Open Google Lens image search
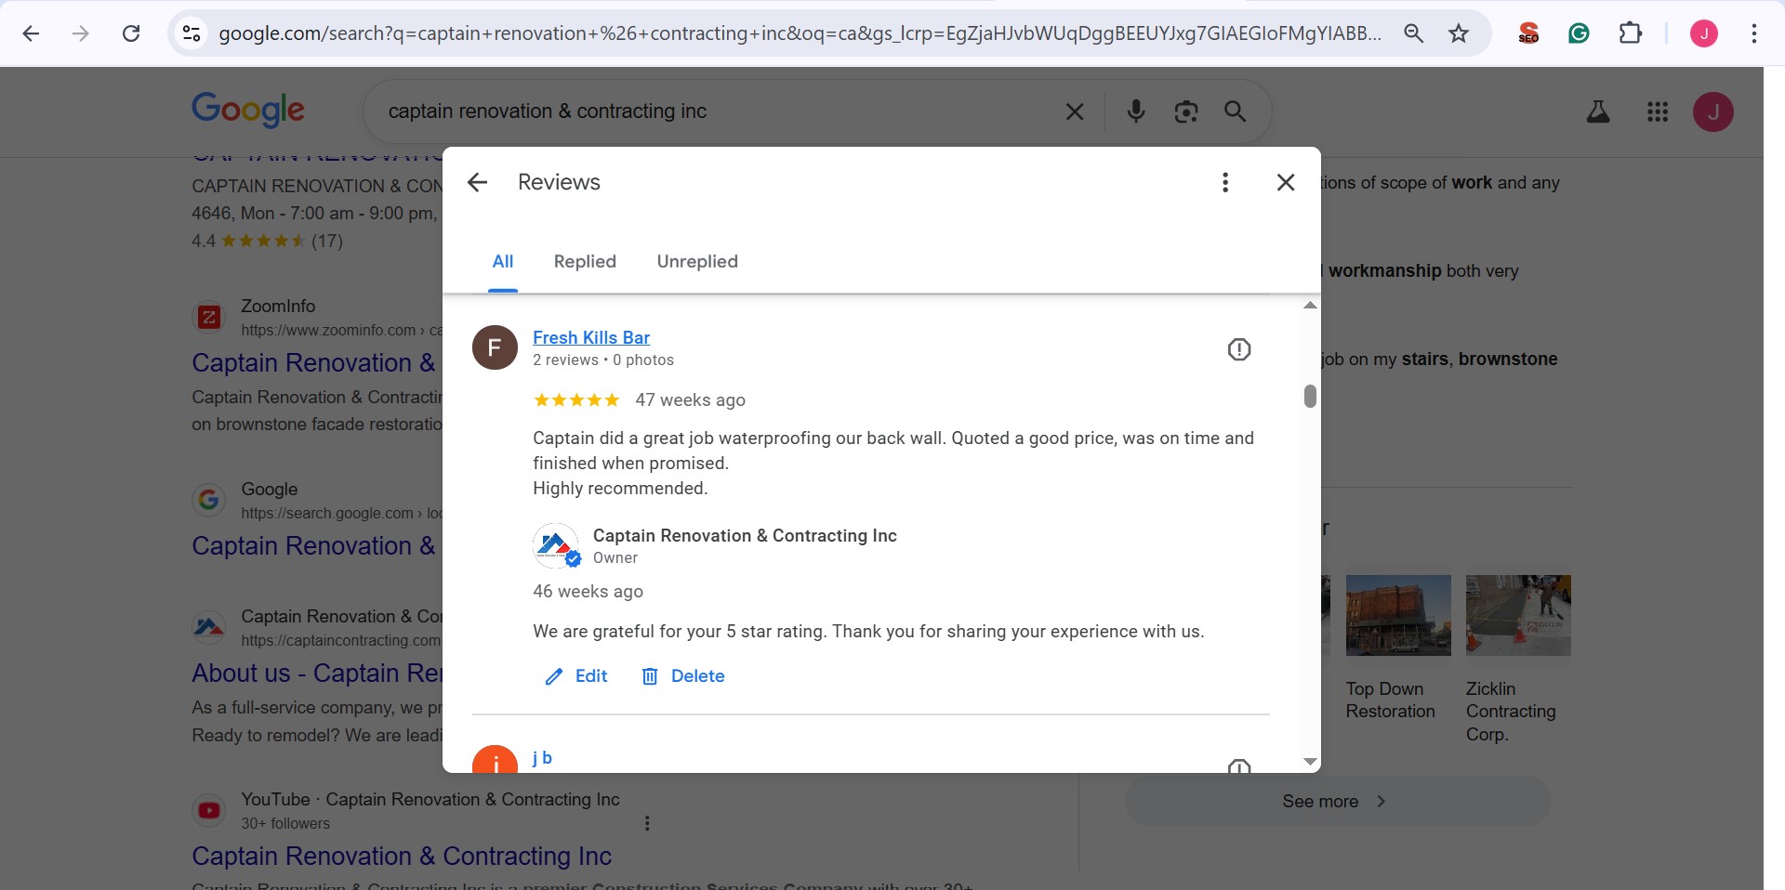This screenshot has height=890, width=1785. point(1185,111)
